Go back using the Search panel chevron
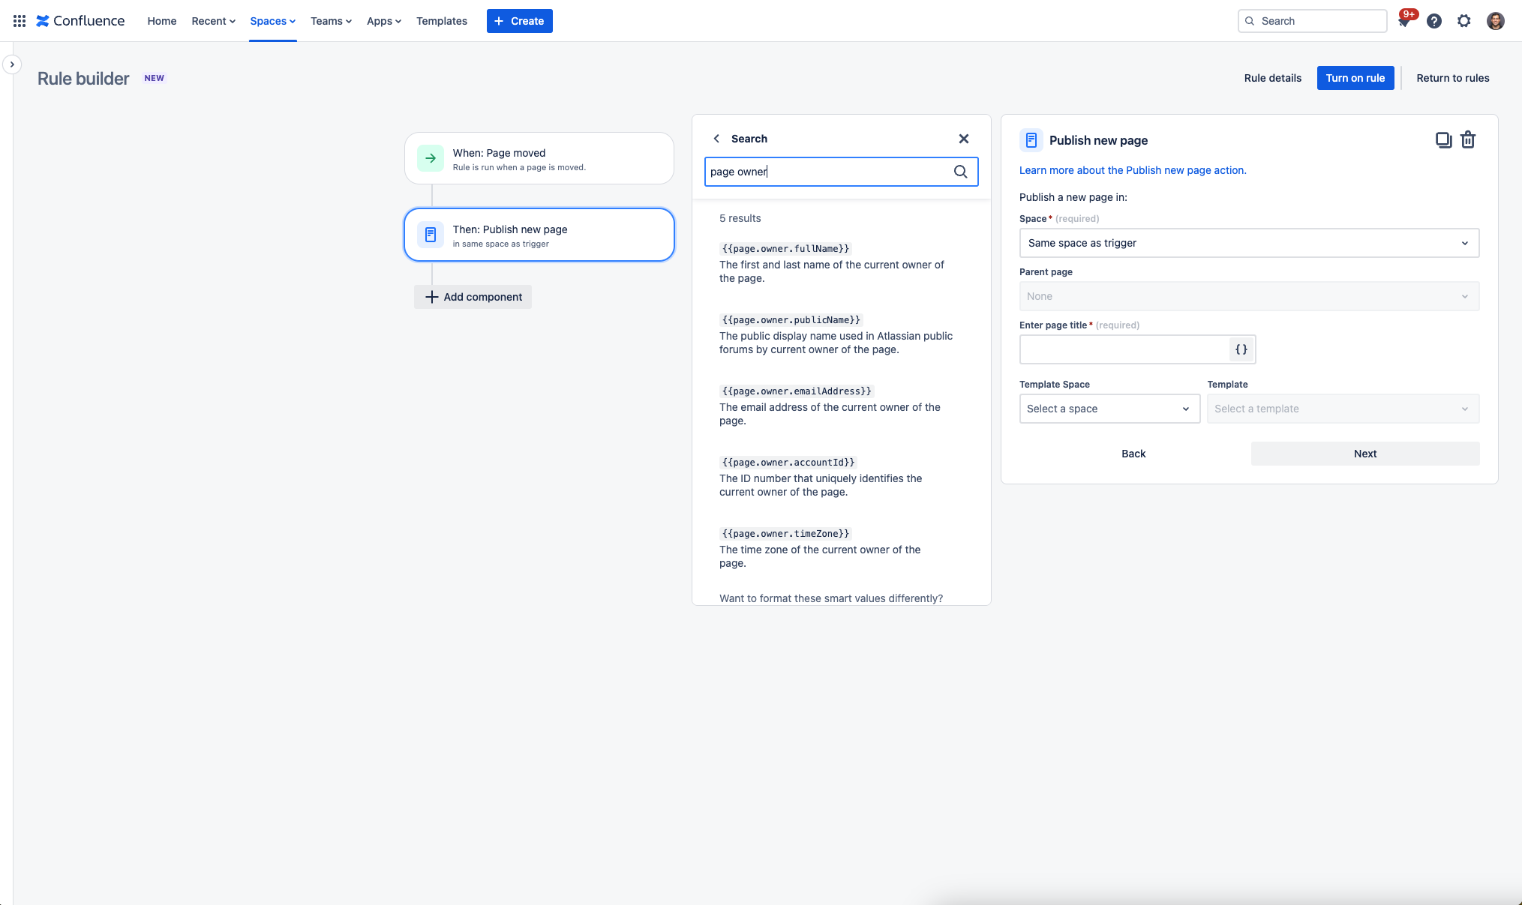Image resolution: width=1522 pixels, height=905 pixels. pyautogui.click(x=717, y=139)
